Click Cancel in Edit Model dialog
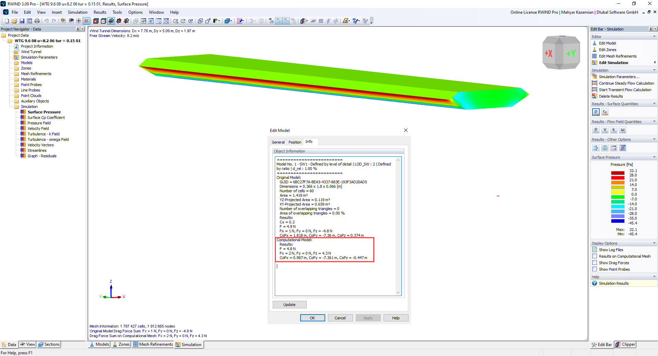 (340, 318)
